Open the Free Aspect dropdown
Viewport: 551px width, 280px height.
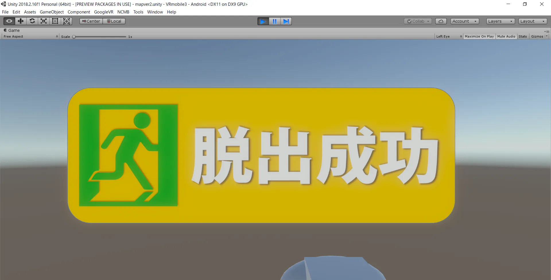(x=30, y=36)
